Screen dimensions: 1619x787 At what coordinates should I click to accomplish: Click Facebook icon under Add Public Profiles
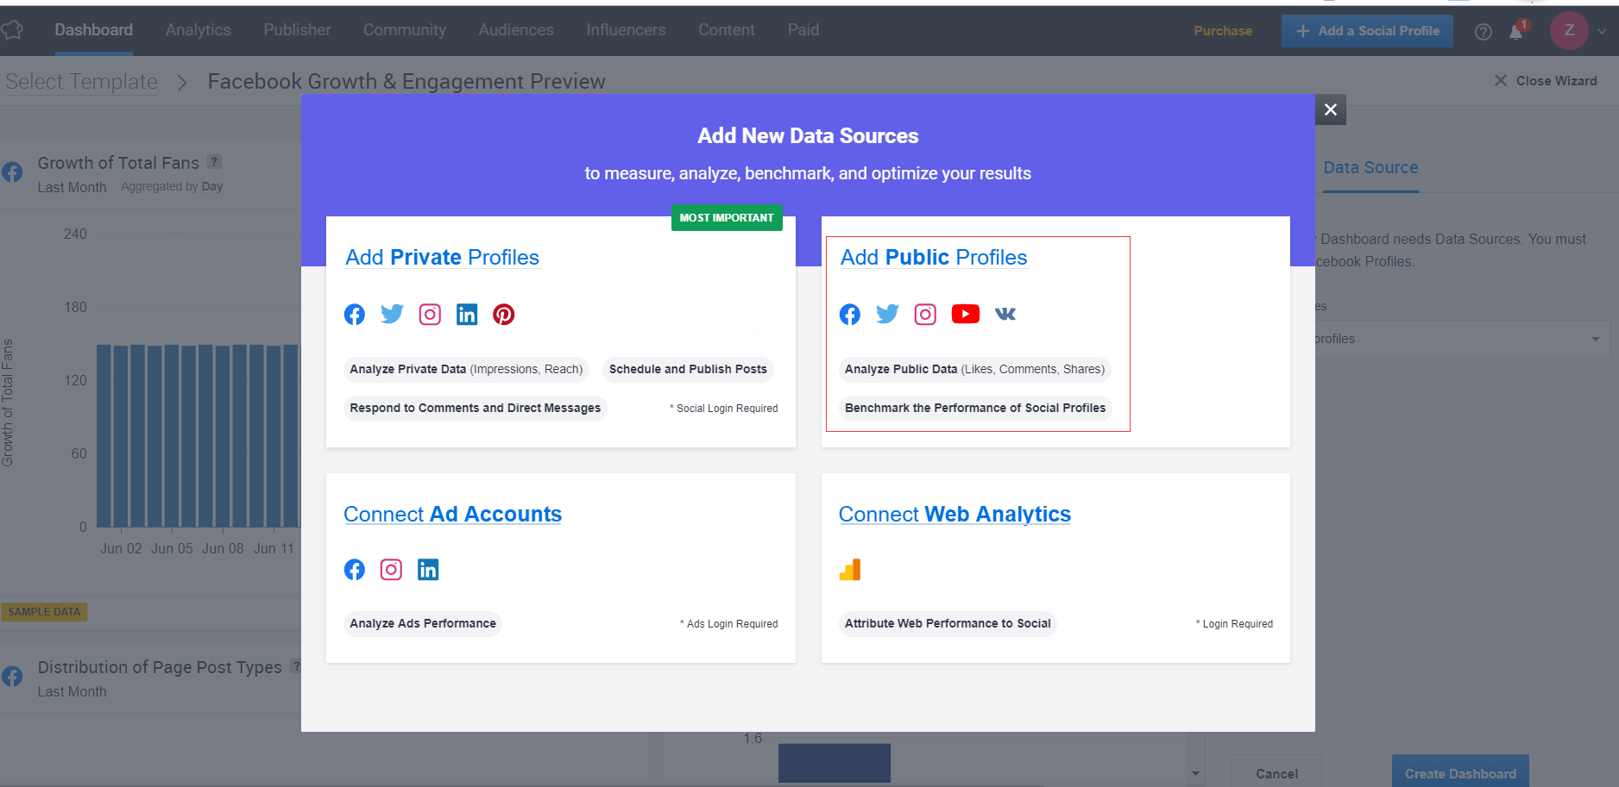pos(850,315)
